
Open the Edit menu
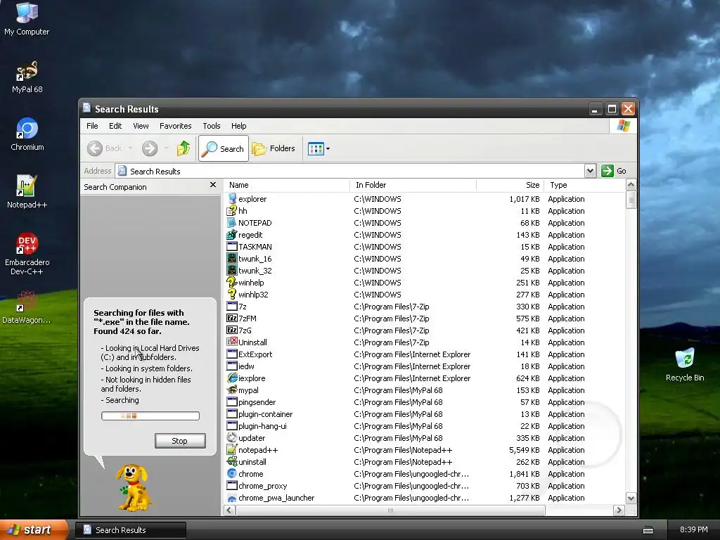pos(115,126)
